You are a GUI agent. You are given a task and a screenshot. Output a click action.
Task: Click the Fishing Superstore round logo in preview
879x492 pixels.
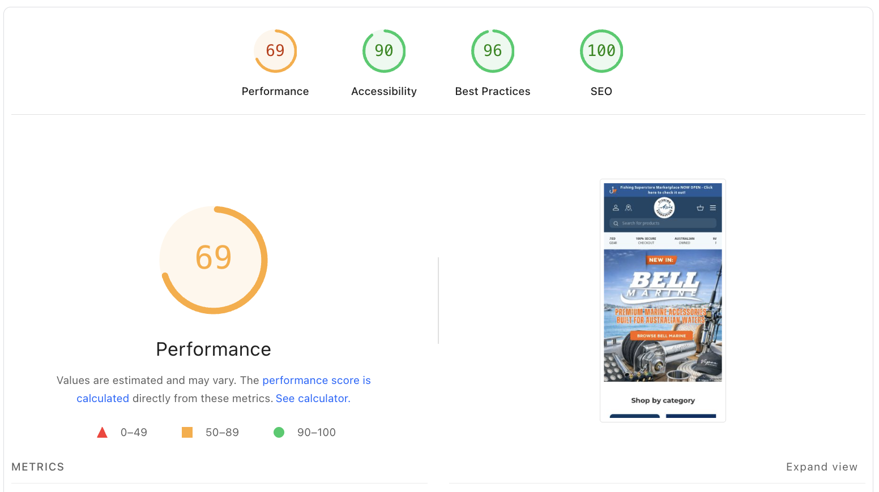[x=664, y=208]
